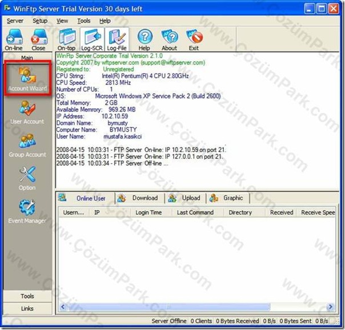Viewport: 345px width, 330px height.
Task: Sort by Username column header
Action: (74, 213)
